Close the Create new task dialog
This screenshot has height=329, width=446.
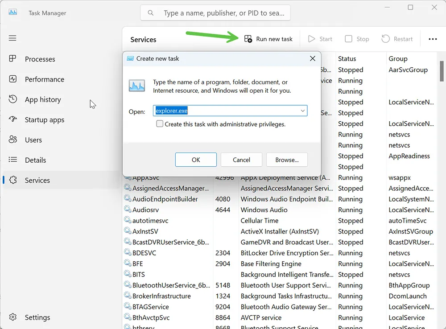[312, 58]
